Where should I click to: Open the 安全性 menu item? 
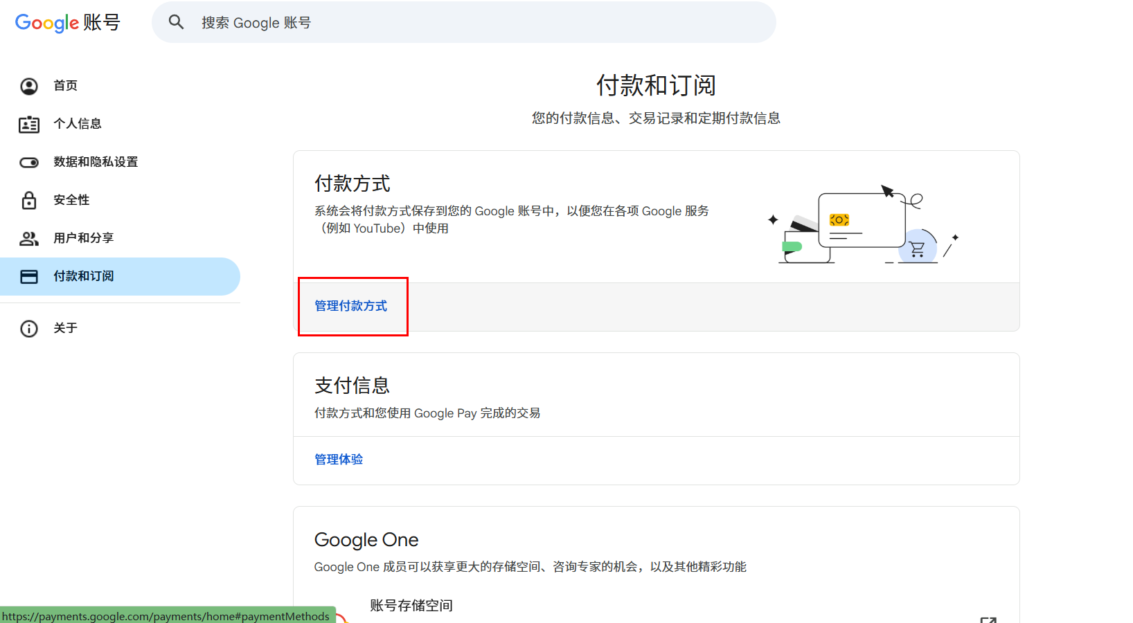120,200
